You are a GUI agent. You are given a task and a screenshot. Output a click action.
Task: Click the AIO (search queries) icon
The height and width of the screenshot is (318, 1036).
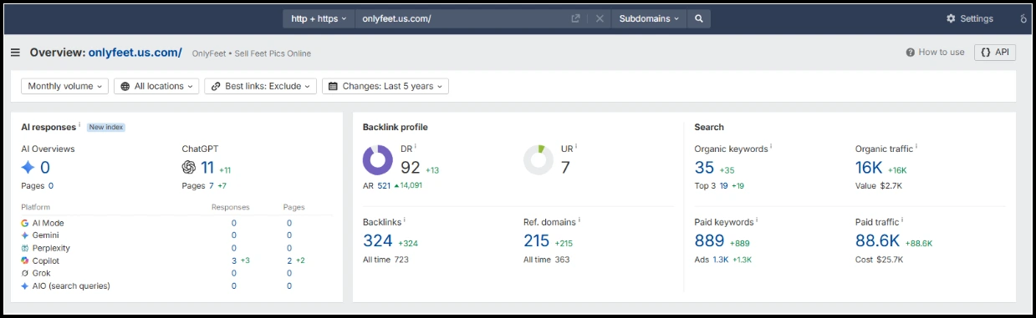[x=25, y=286]
